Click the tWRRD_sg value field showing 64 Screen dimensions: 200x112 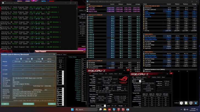(x=84, y=72)
